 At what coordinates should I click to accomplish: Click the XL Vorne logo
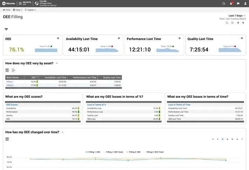tap(8, 3)
